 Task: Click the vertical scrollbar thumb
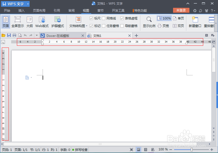(214, 60)
